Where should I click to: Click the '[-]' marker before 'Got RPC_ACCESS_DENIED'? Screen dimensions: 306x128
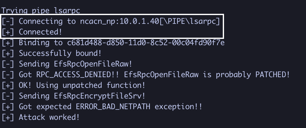(8, 75)
